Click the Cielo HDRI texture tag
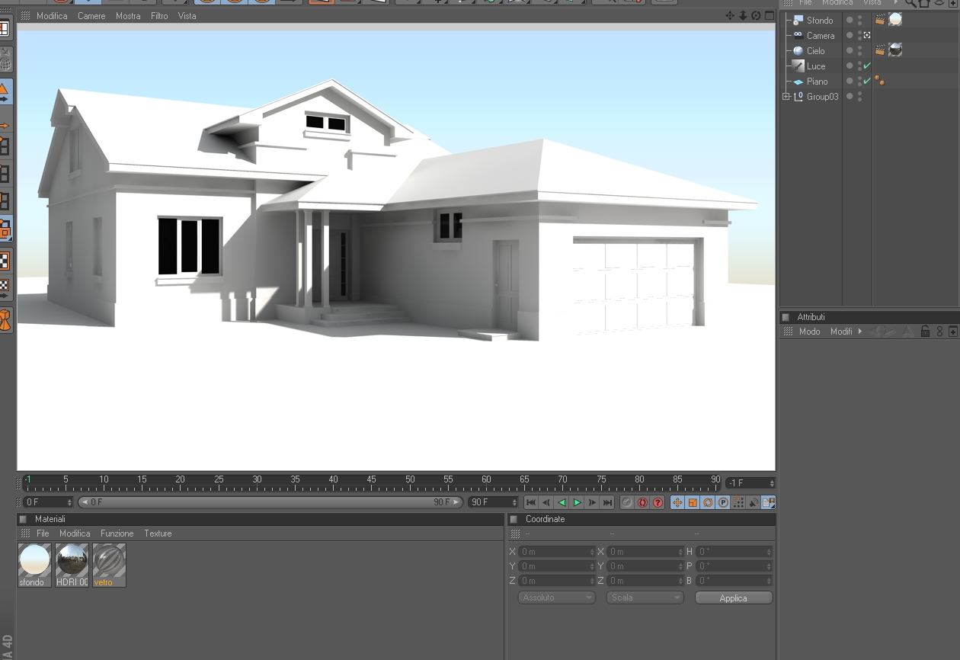 [x=895, y=50]
